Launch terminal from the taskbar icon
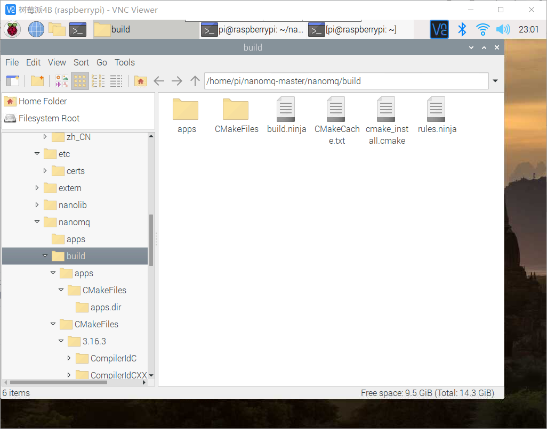 pyautogui.click(x=78, y=30)
